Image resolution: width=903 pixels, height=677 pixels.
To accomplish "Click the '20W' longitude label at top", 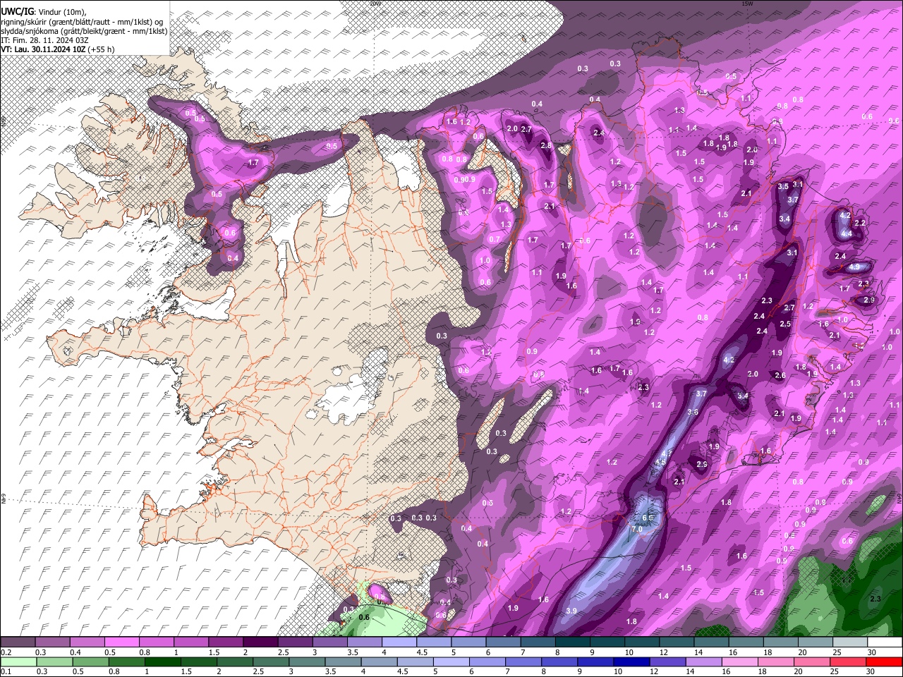I will pyautogui.click(x=375, y=4).
